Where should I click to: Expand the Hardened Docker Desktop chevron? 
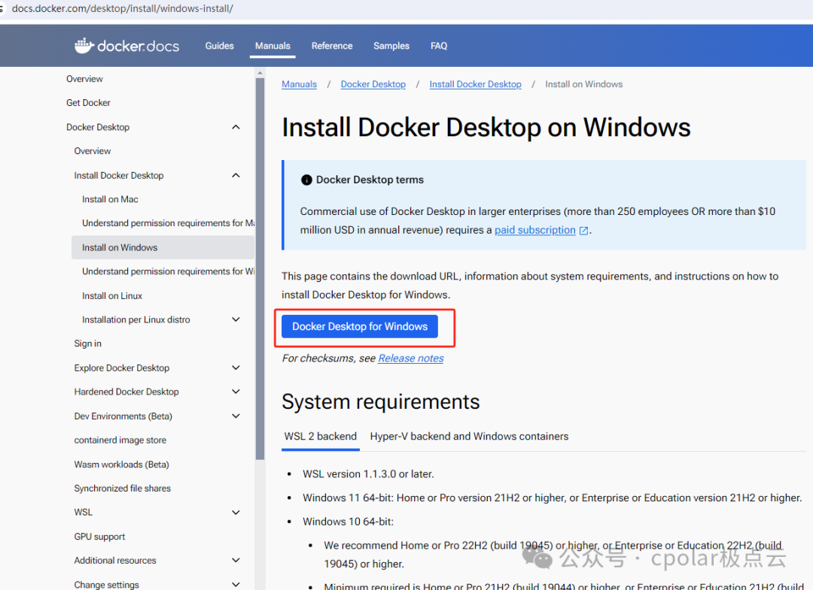pyautogui.click(x=236, y=392)
